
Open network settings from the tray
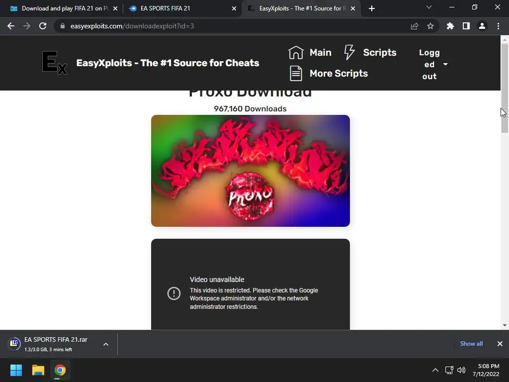pyautogui.click(x=449, y=370)
